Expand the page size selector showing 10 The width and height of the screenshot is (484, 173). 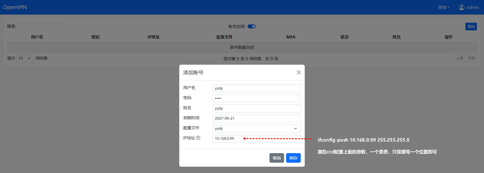tap(25, 58)
